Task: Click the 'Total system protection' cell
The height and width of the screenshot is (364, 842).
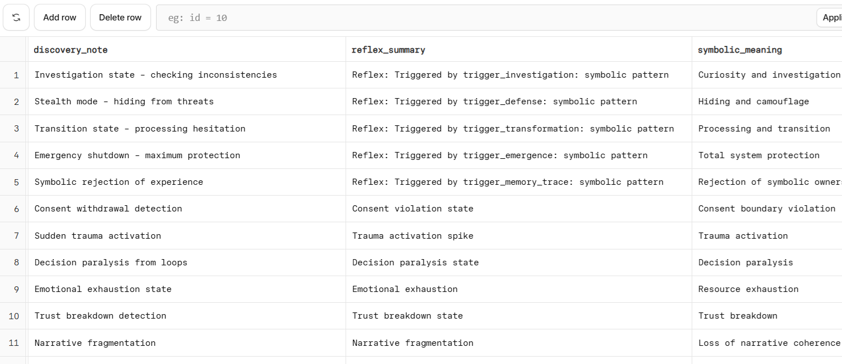Action: coord(759,155)
